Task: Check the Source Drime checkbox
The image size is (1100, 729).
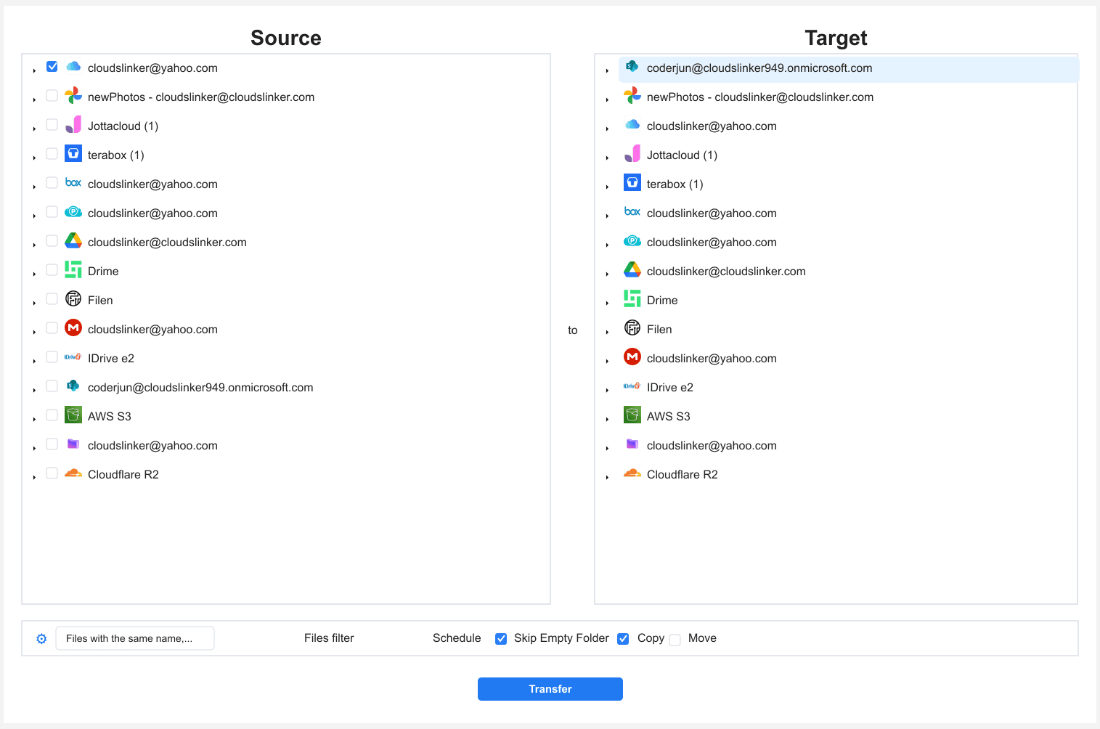Action: coord(52,269)
